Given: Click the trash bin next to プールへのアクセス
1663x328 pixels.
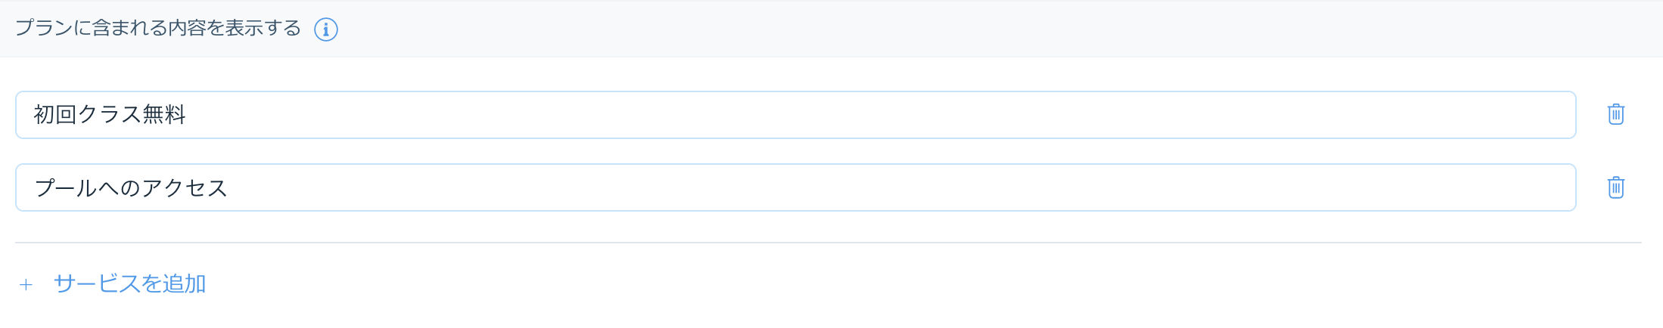Looking at the screenshot, I should (1615, 187).
